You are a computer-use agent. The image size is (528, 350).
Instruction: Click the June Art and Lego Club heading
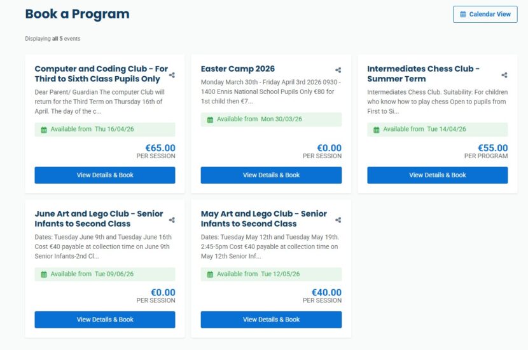tap(99, 219)
